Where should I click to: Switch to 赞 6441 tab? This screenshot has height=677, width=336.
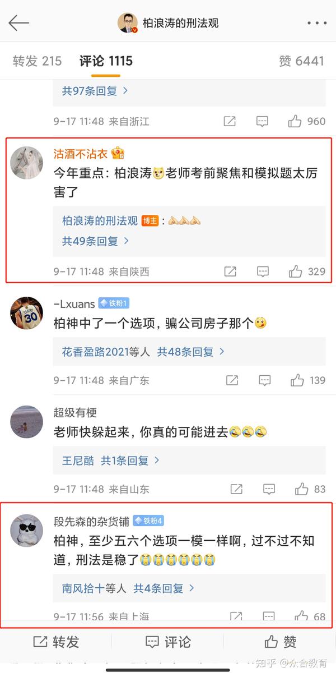pyautogui.click(x=301, y=61)
